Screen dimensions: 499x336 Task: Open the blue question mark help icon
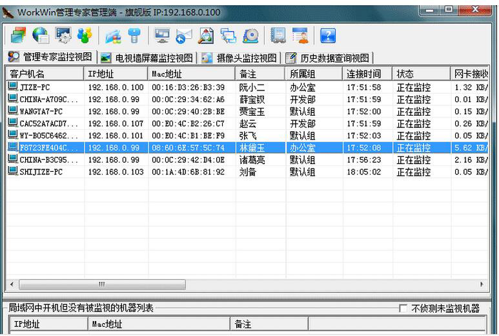click(328, 36)
